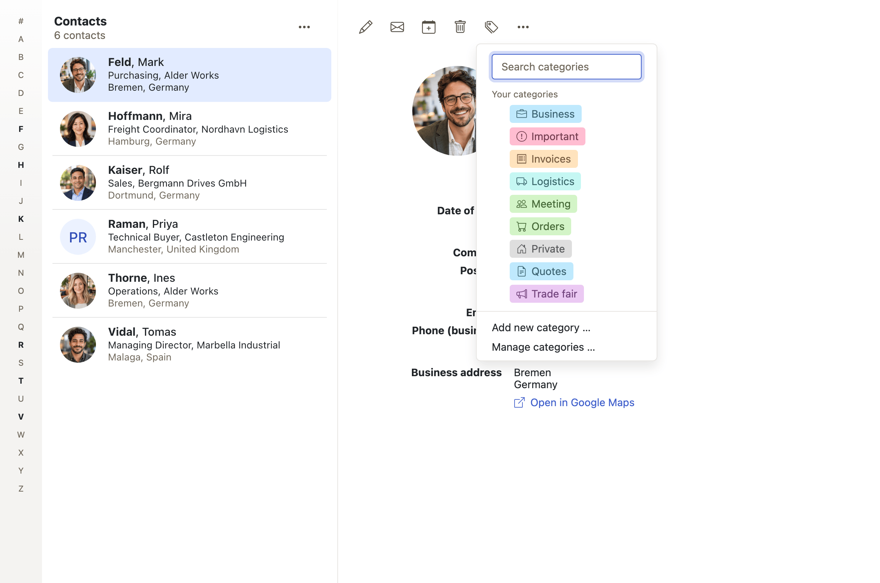Click the PR initials avatar
Image resolution: width=880 pixels, height=583 pixels.
point(78,237)
